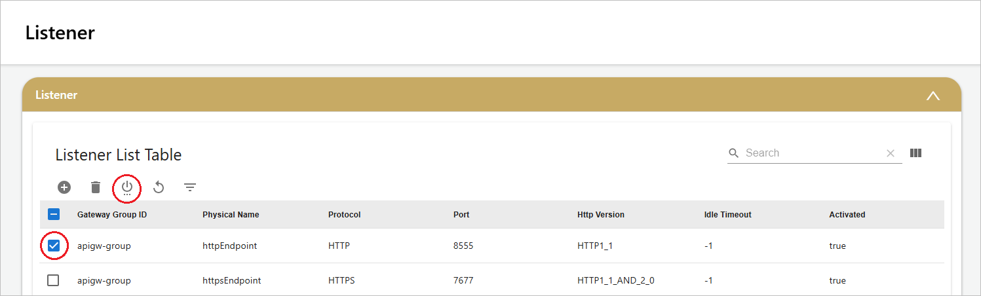Open the httpEndpoint listener entry

(x=229, y=246)
